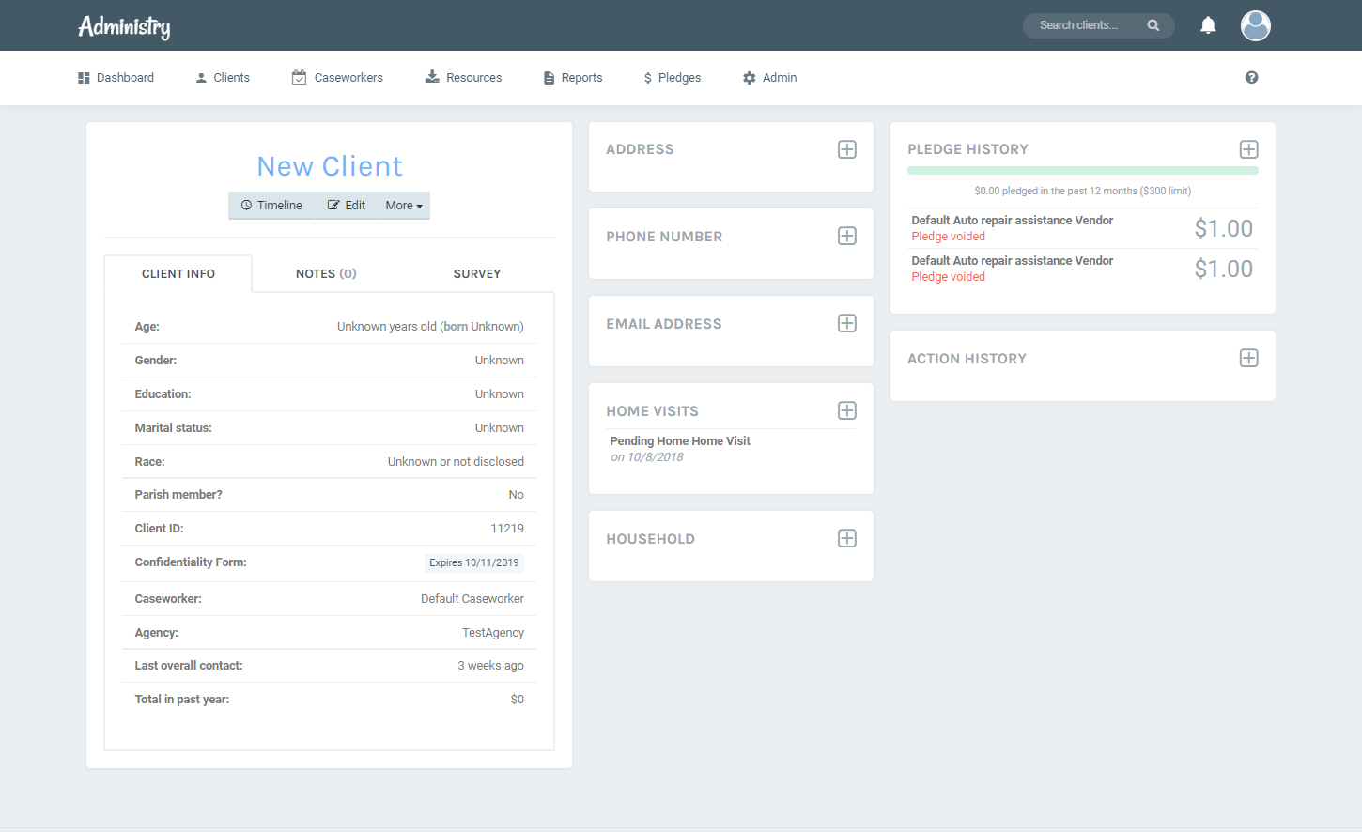Add a home visit with plus icon
1362x832 pixels.
(846, 411)
